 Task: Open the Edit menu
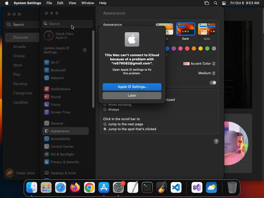tap(60, 3)
